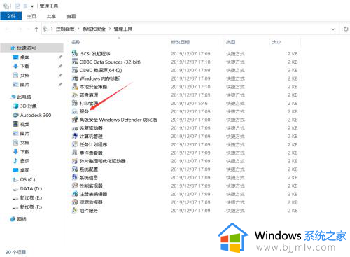Select the ODBC 数据源(64 位) icon

click(x=75, y=70)
